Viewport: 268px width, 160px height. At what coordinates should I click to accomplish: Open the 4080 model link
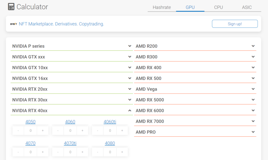click(x=110, y=143)
